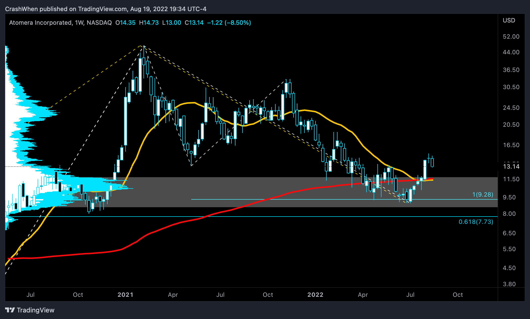Viewport: 530px width, 319px height.
Task: Click the Apr label before 2022 on time axis
Action: click(173, 295)
